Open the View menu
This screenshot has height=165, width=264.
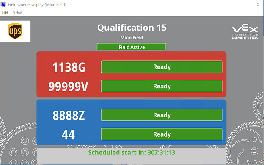pyautogui.click(x=17, y=12)
